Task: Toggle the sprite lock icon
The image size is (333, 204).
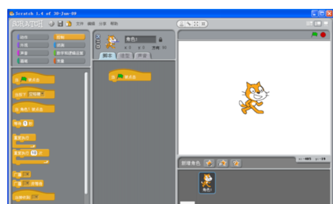Action: tap(160, 40)
